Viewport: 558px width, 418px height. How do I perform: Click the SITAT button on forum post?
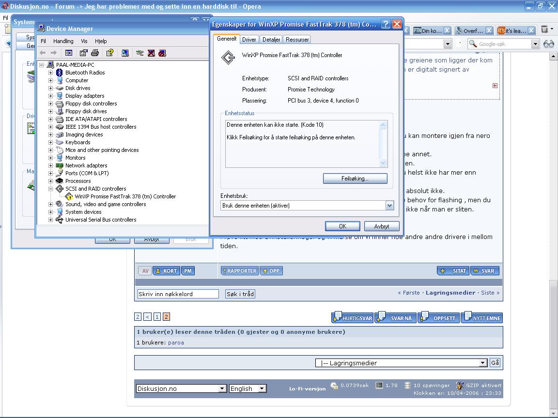[x=453, y=271]
